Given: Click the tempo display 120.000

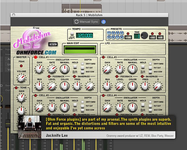Looking at the screenshot, I should click(x=84, y=35).
